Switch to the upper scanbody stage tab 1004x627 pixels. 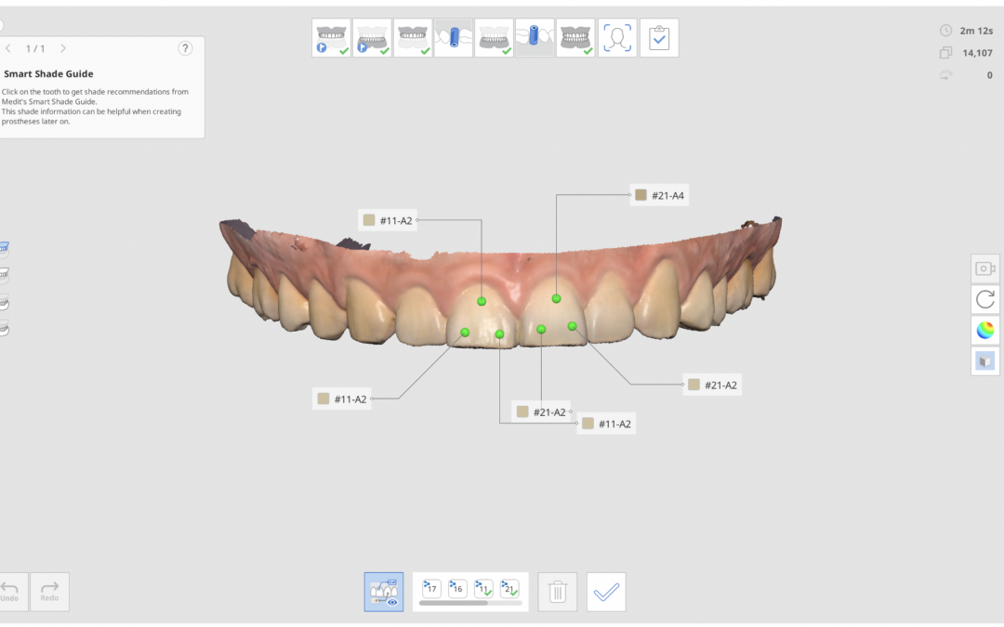454,38
